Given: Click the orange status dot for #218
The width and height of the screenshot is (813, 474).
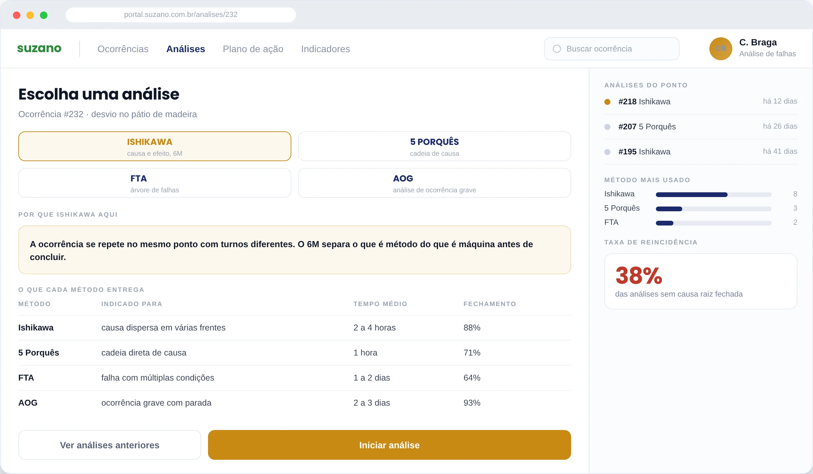Looking at the screenshot, I should [x=607, y=102].
